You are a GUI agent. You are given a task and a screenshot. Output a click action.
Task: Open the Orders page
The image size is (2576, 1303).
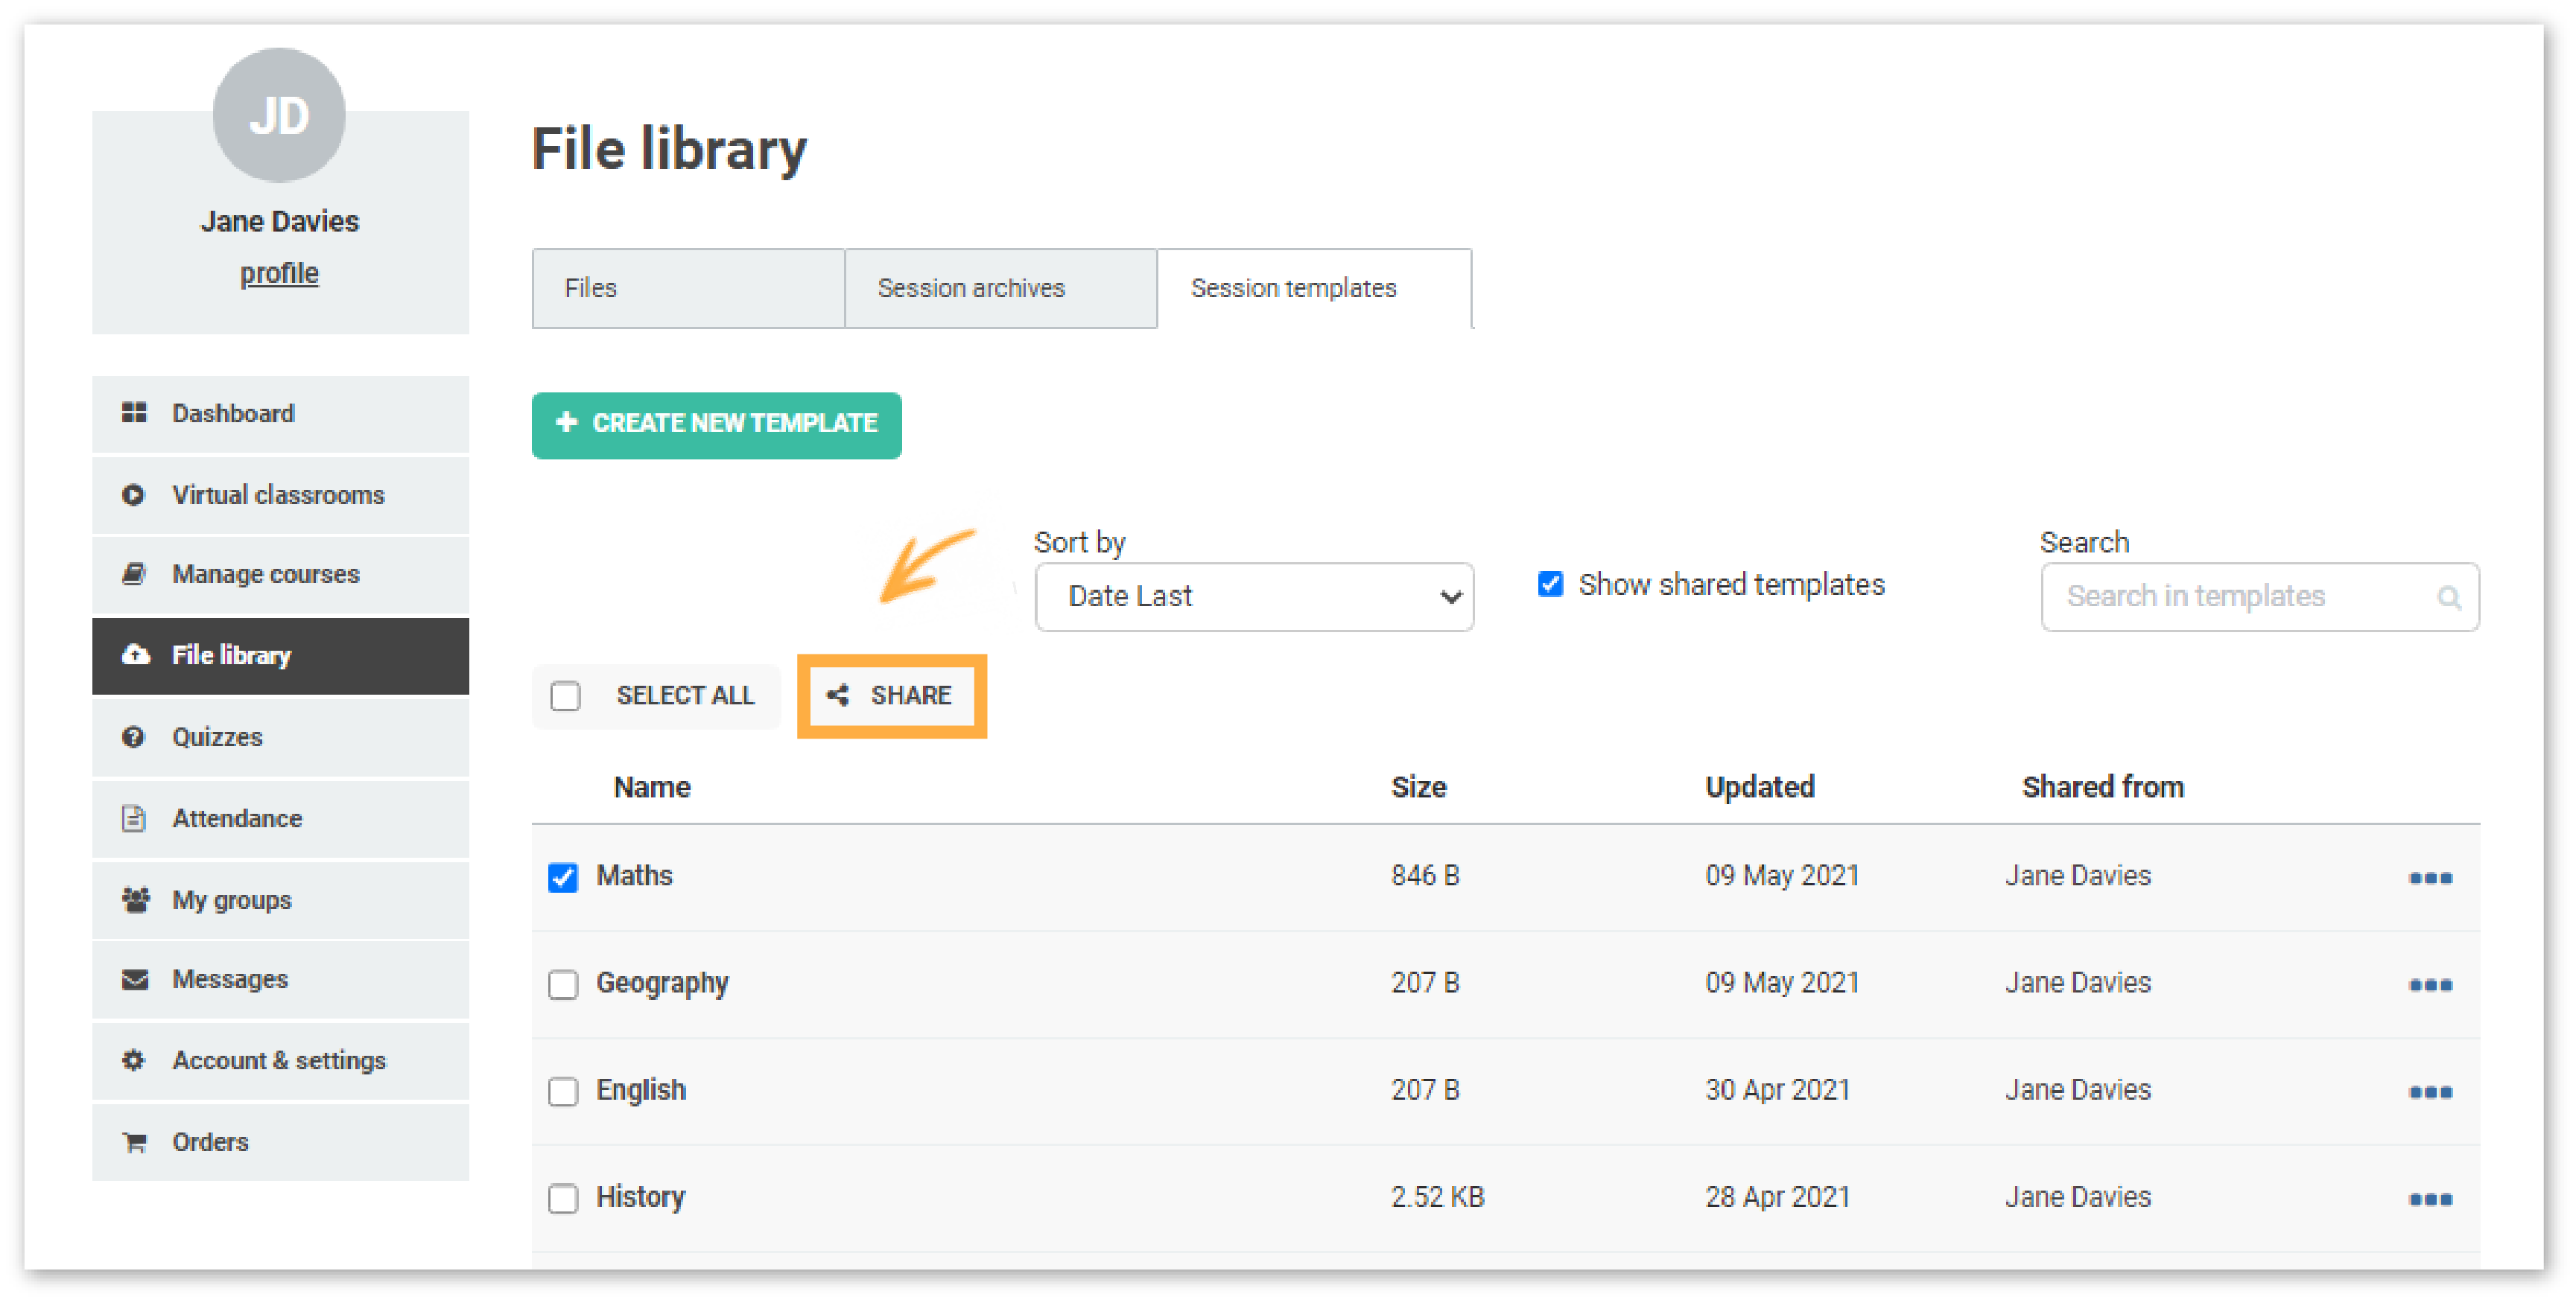click(x=280, y=1141)
